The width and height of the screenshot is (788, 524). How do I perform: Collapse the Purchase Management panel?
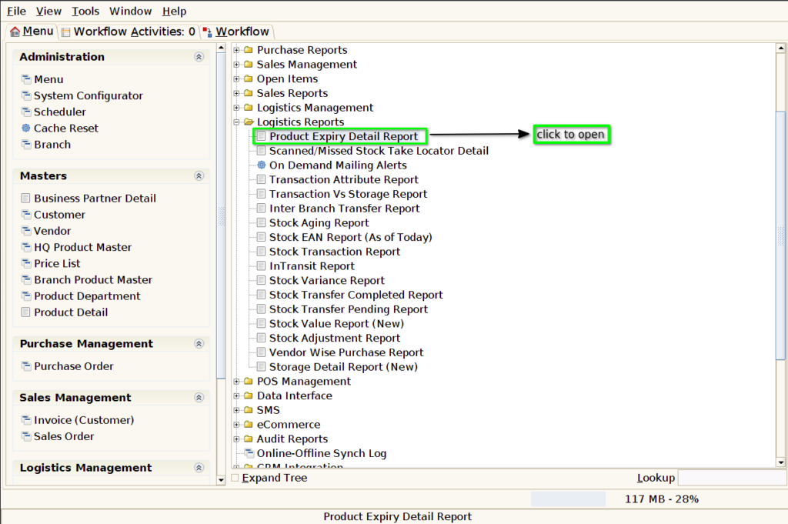pos(199,344)
